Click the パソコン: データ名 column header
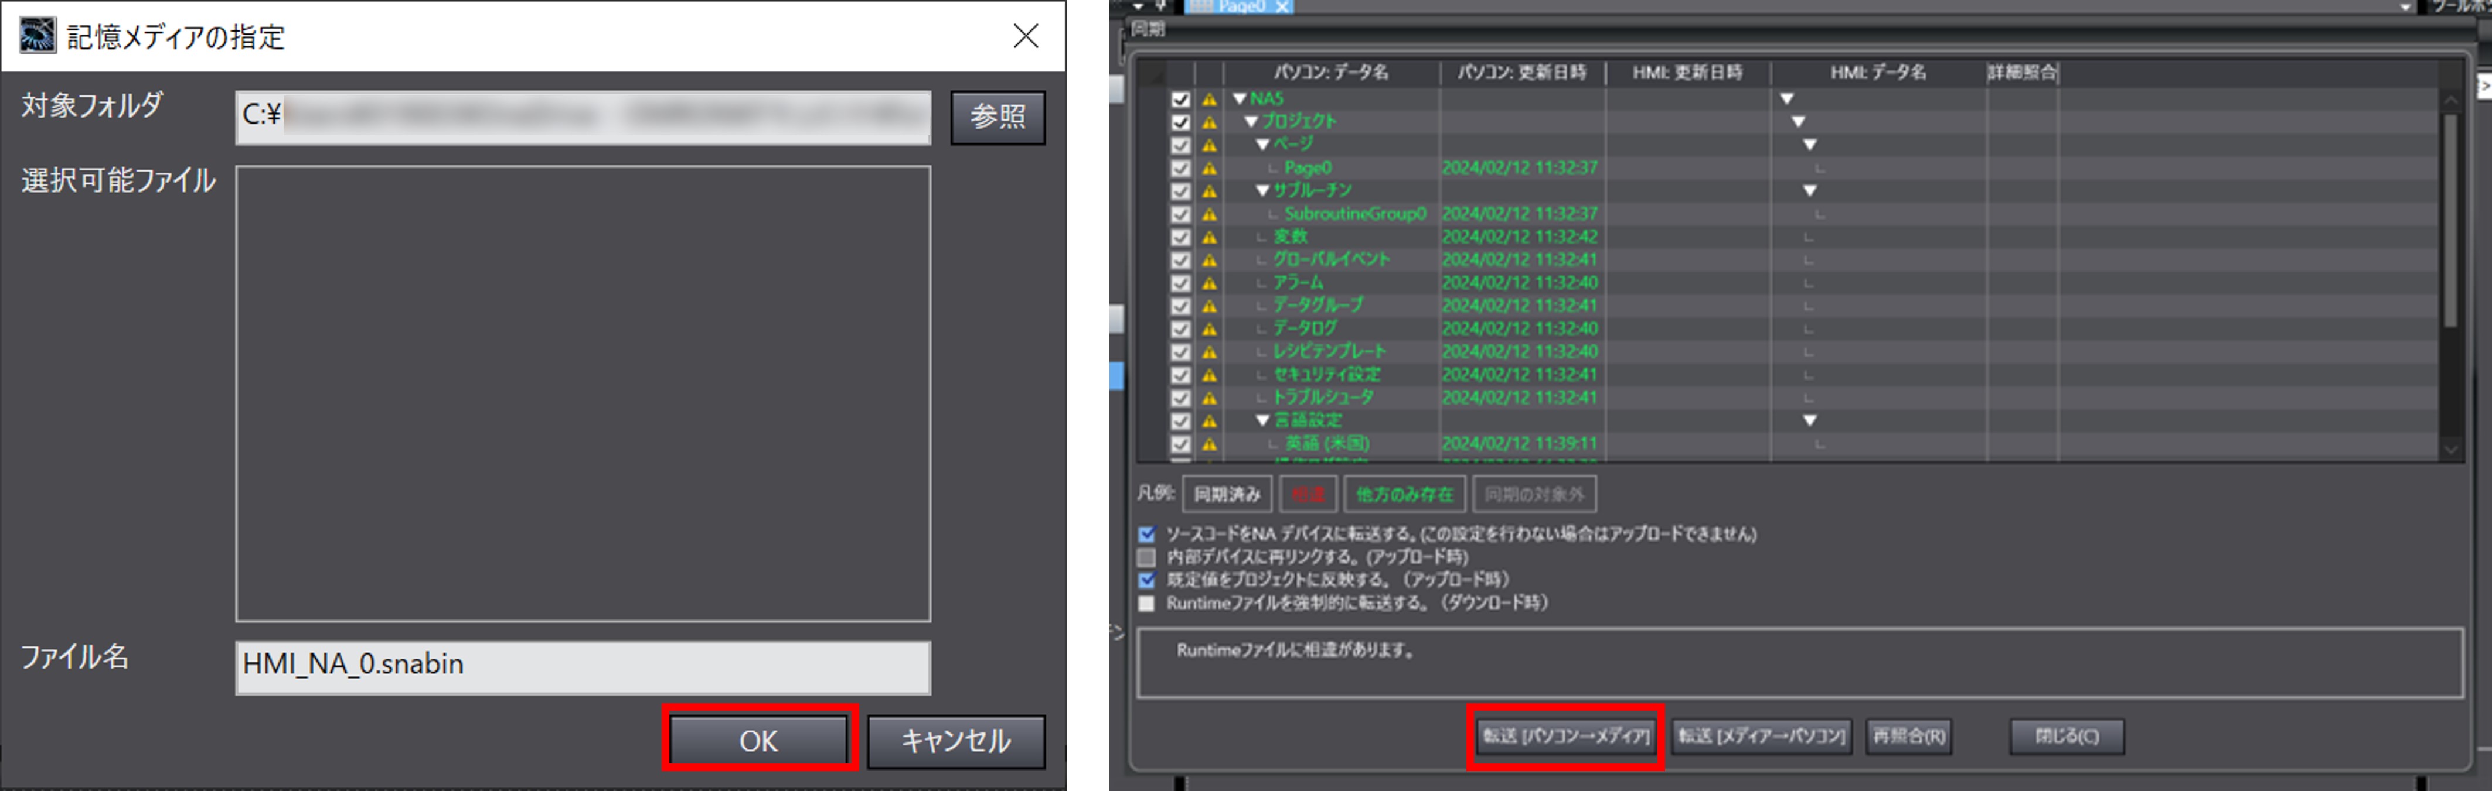The width and height of the screenshot is (2492, 791). point(1331,73)
